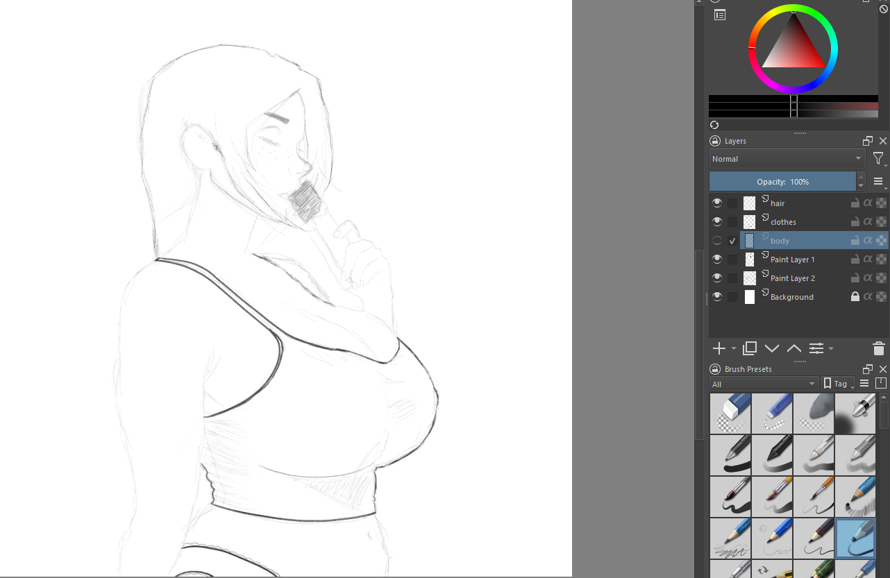This screenshot has width=890, height=578.
Task: Add a new layer with plus icon
Action: [x=719, y=348]
